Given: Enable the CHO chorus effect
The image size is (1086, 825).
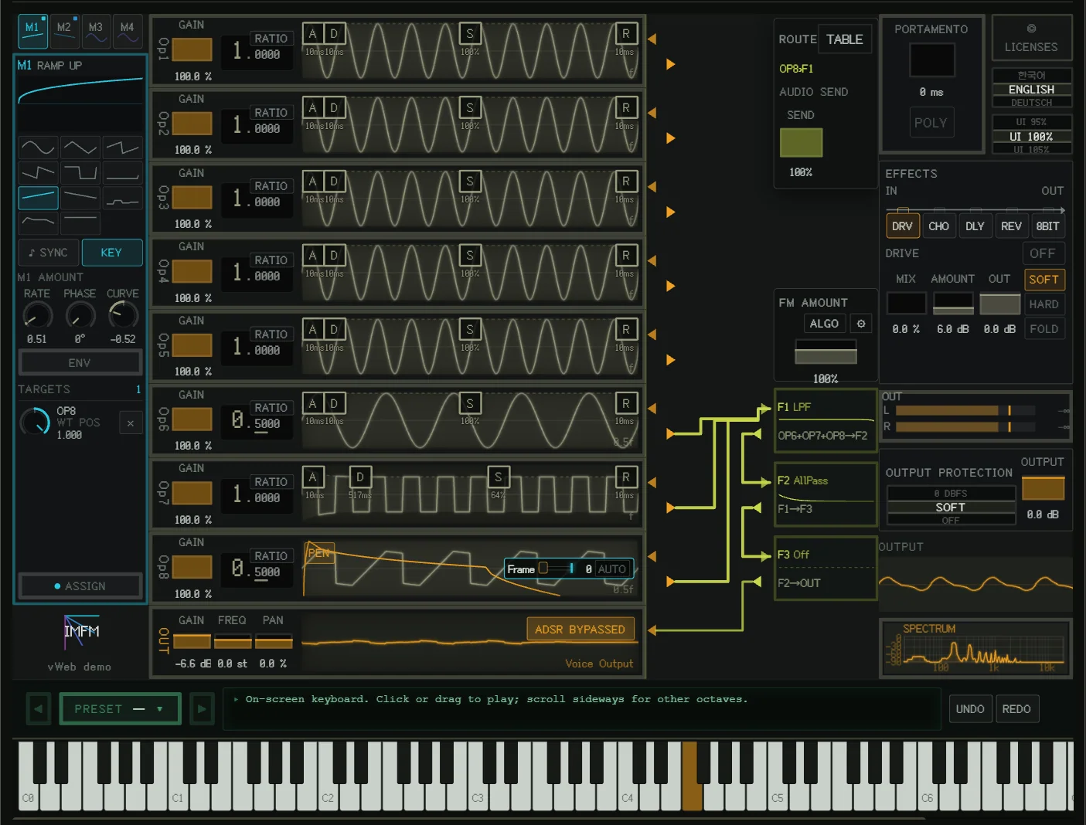Looking at the screenshot, I should (x=938, y=226).
